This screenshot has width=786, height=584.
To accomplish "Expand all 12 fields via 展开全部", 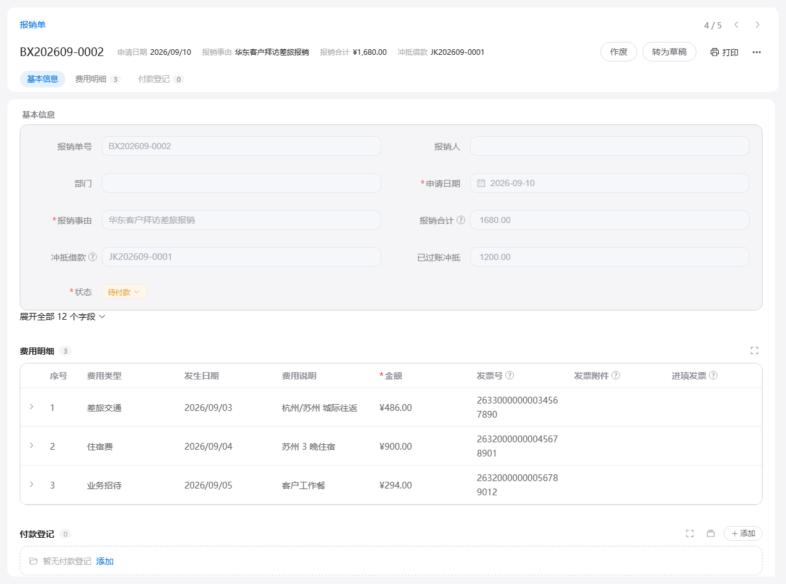I will pyautogui.click(x=63, y=317).
